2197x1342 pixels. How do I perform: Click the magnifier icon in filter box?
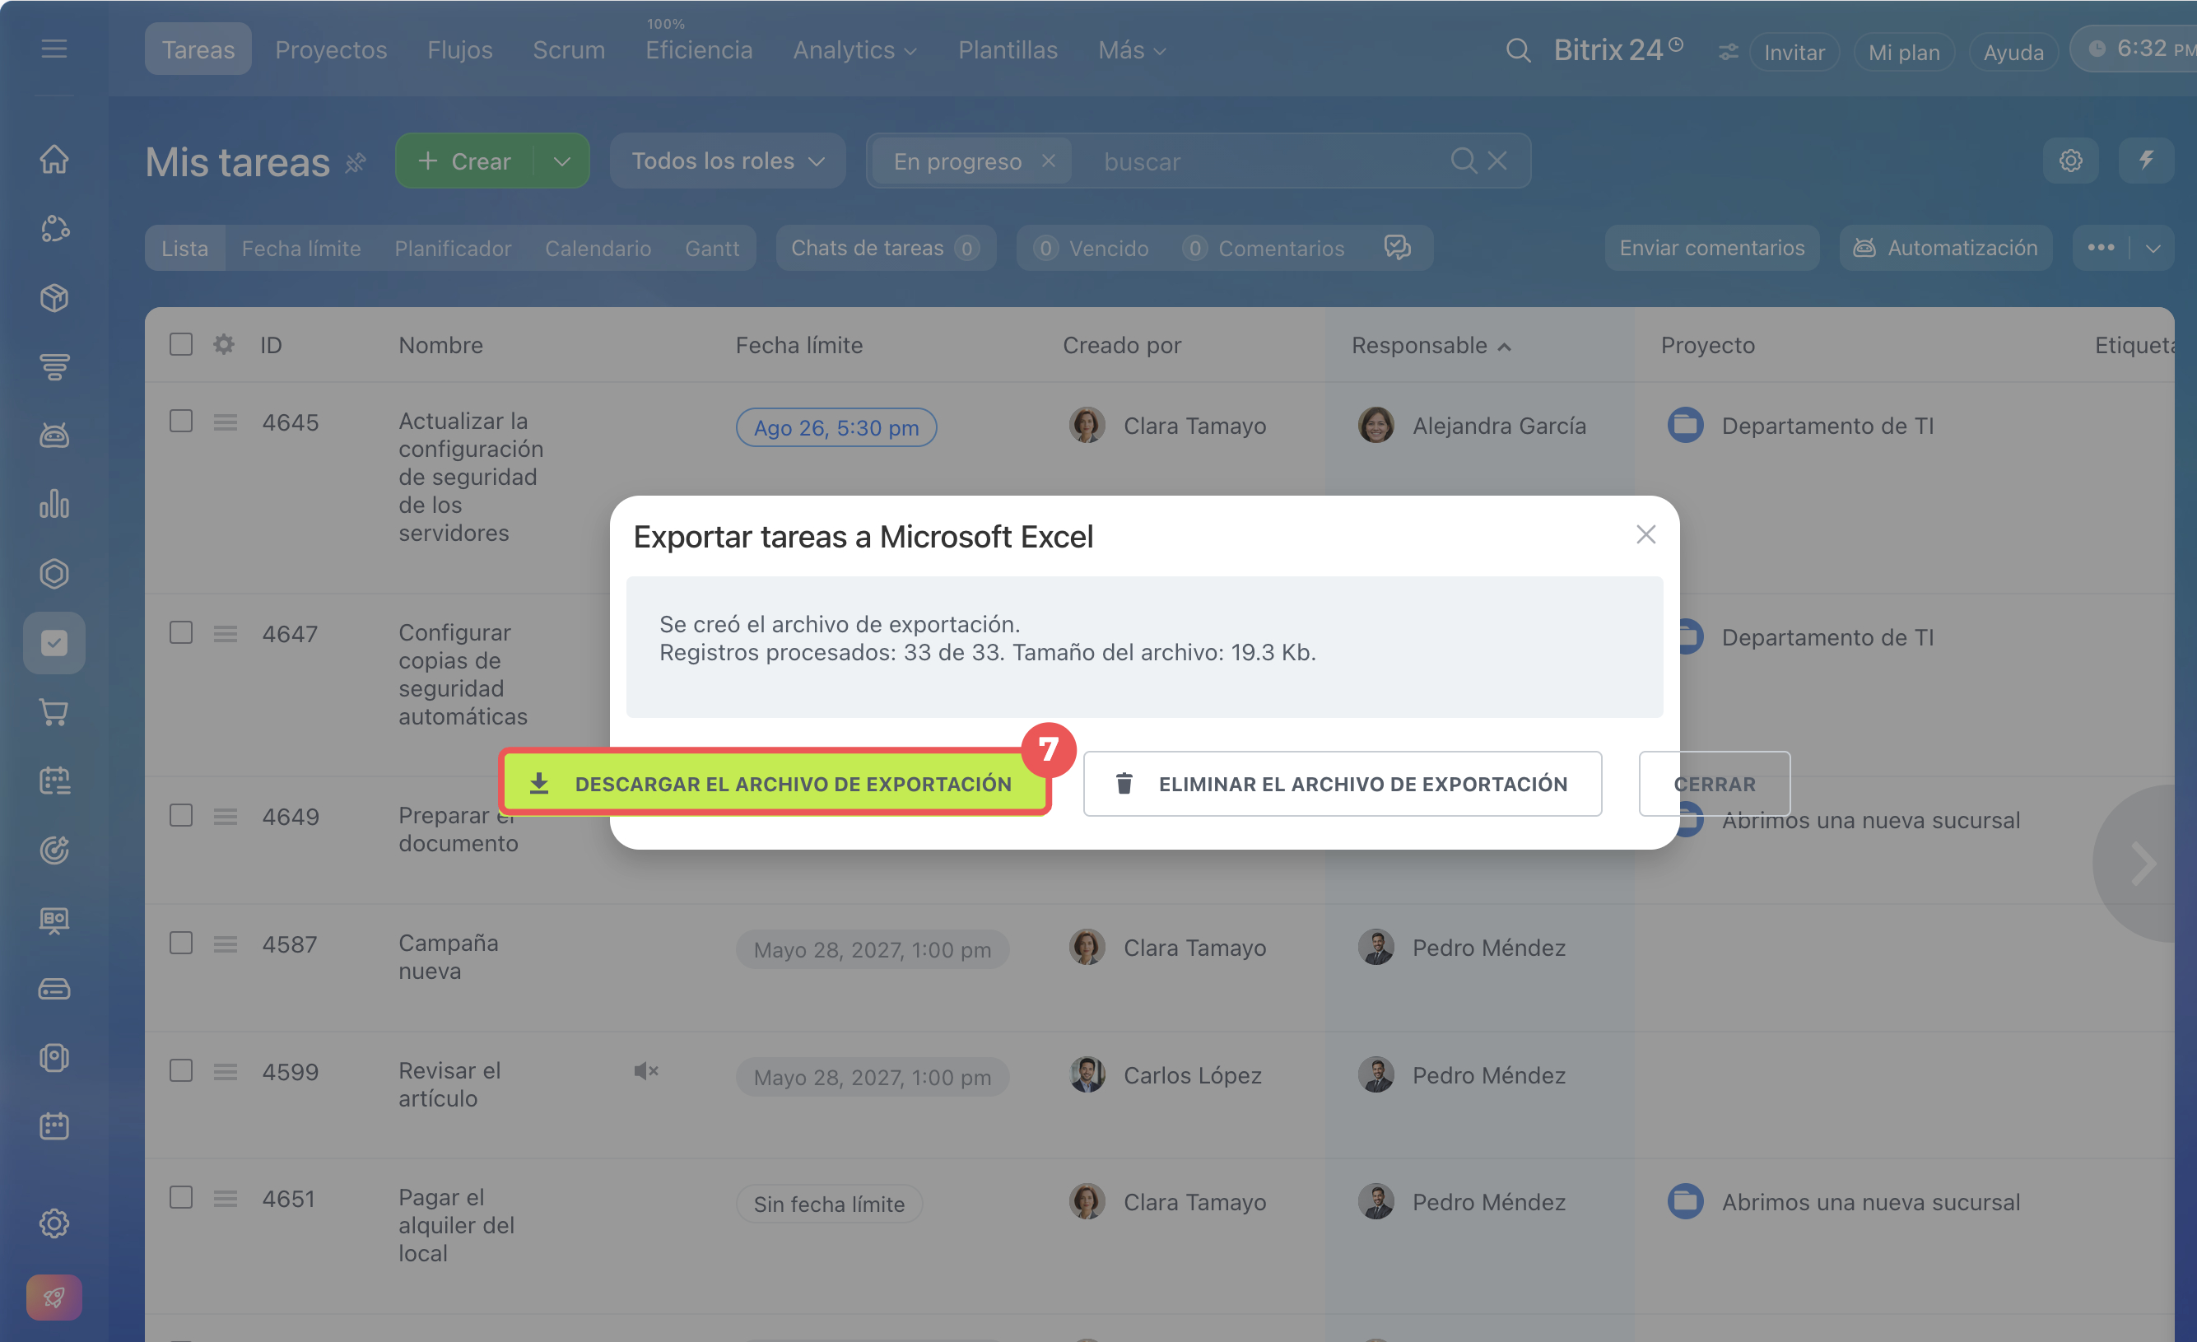pos(1464,161)
